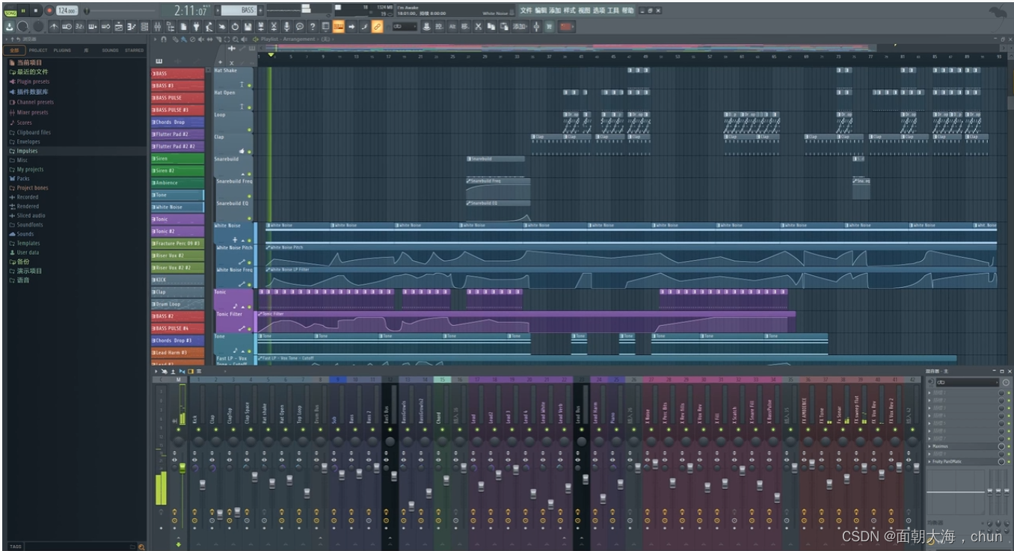This screenshot has height=551, width=1014.
Task: Open the save project icon in toolbar
Action: tap(248, 27)
